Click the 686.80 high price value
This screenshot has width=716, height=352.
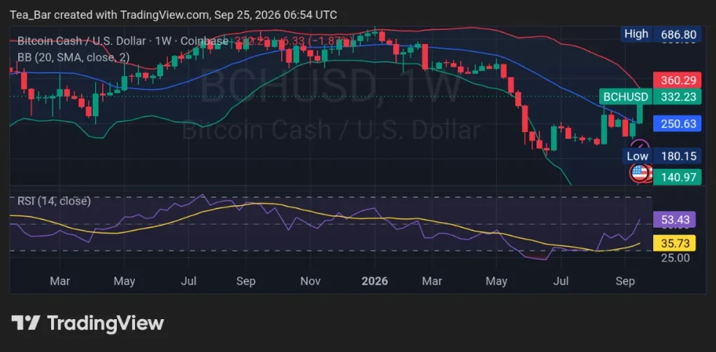(x=677, y=34)
